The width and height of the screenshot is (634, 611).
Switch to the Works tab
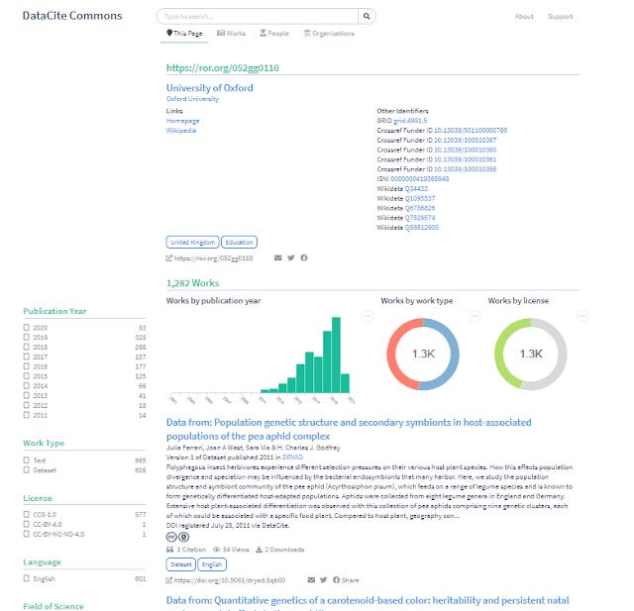(x=231, y=33)
